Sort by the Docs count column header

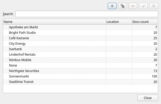[145, 22]
